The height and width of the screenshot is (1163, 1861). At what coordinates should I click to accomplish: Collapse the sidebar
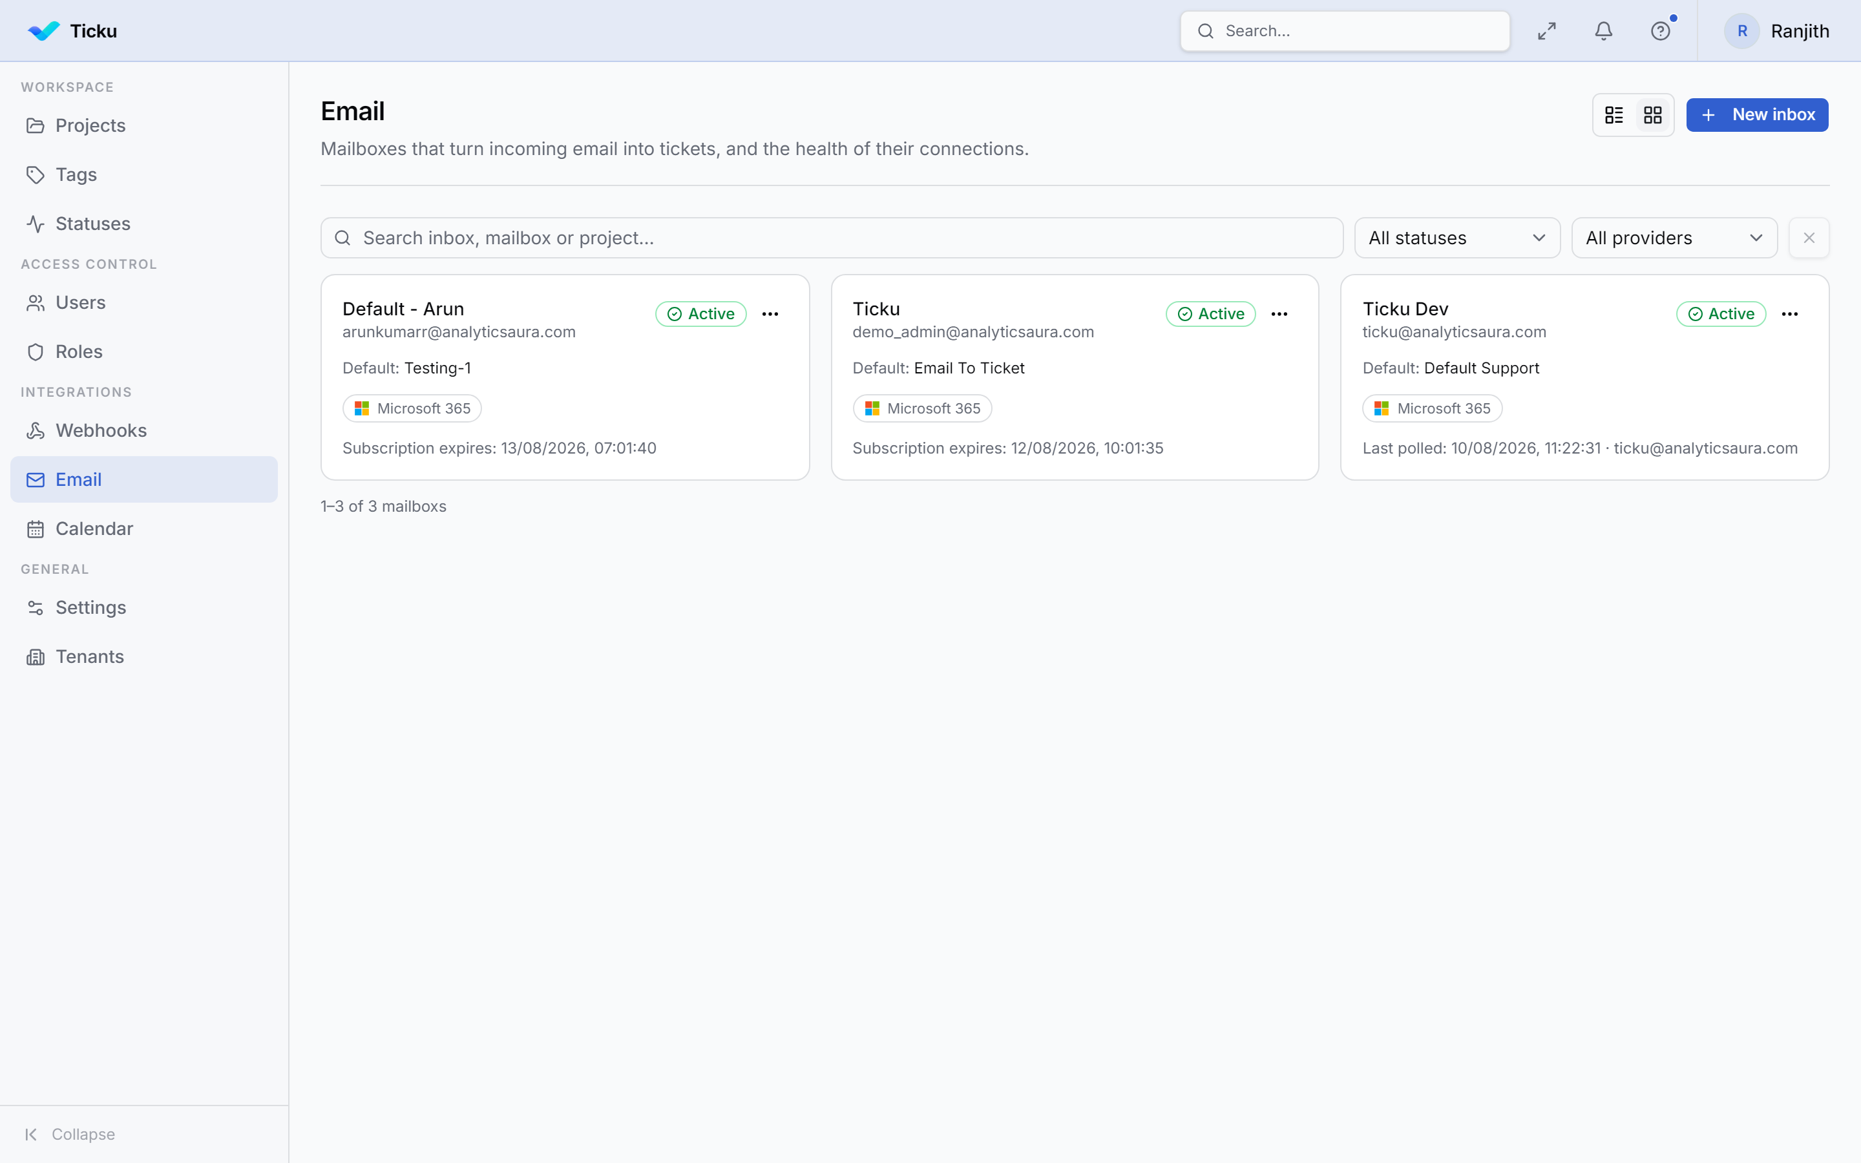pyautogui.click(x=70, y=1134)
